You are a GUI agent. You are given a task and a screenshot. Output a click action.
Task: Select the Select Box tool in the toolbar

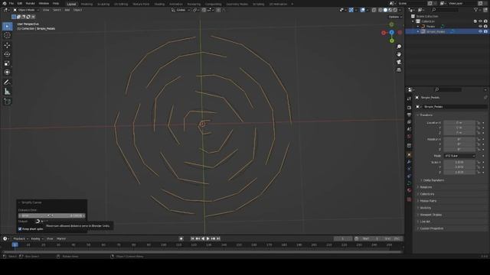point(7,26)
